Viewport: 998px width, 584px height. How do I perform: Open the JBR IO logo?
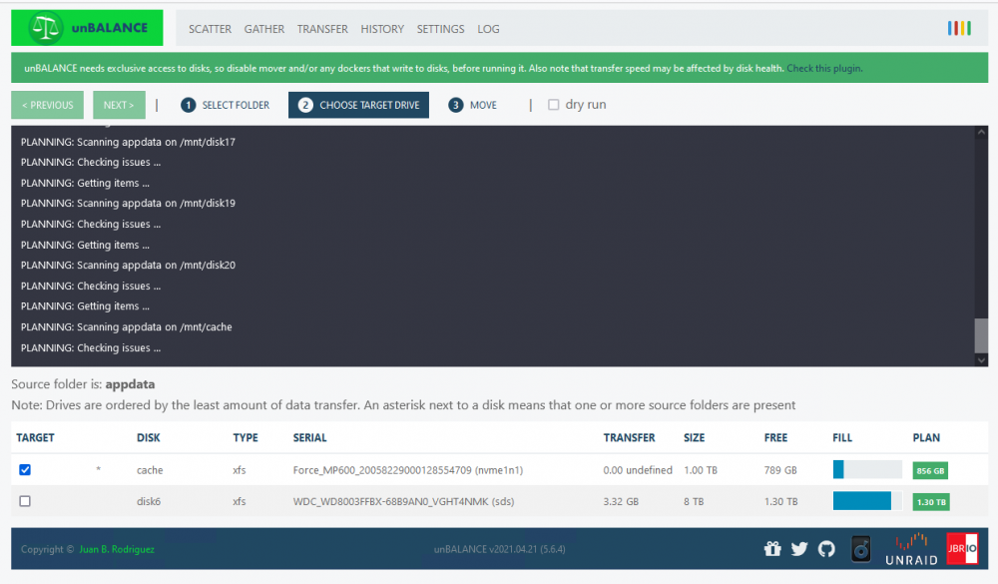pos(962,548)
